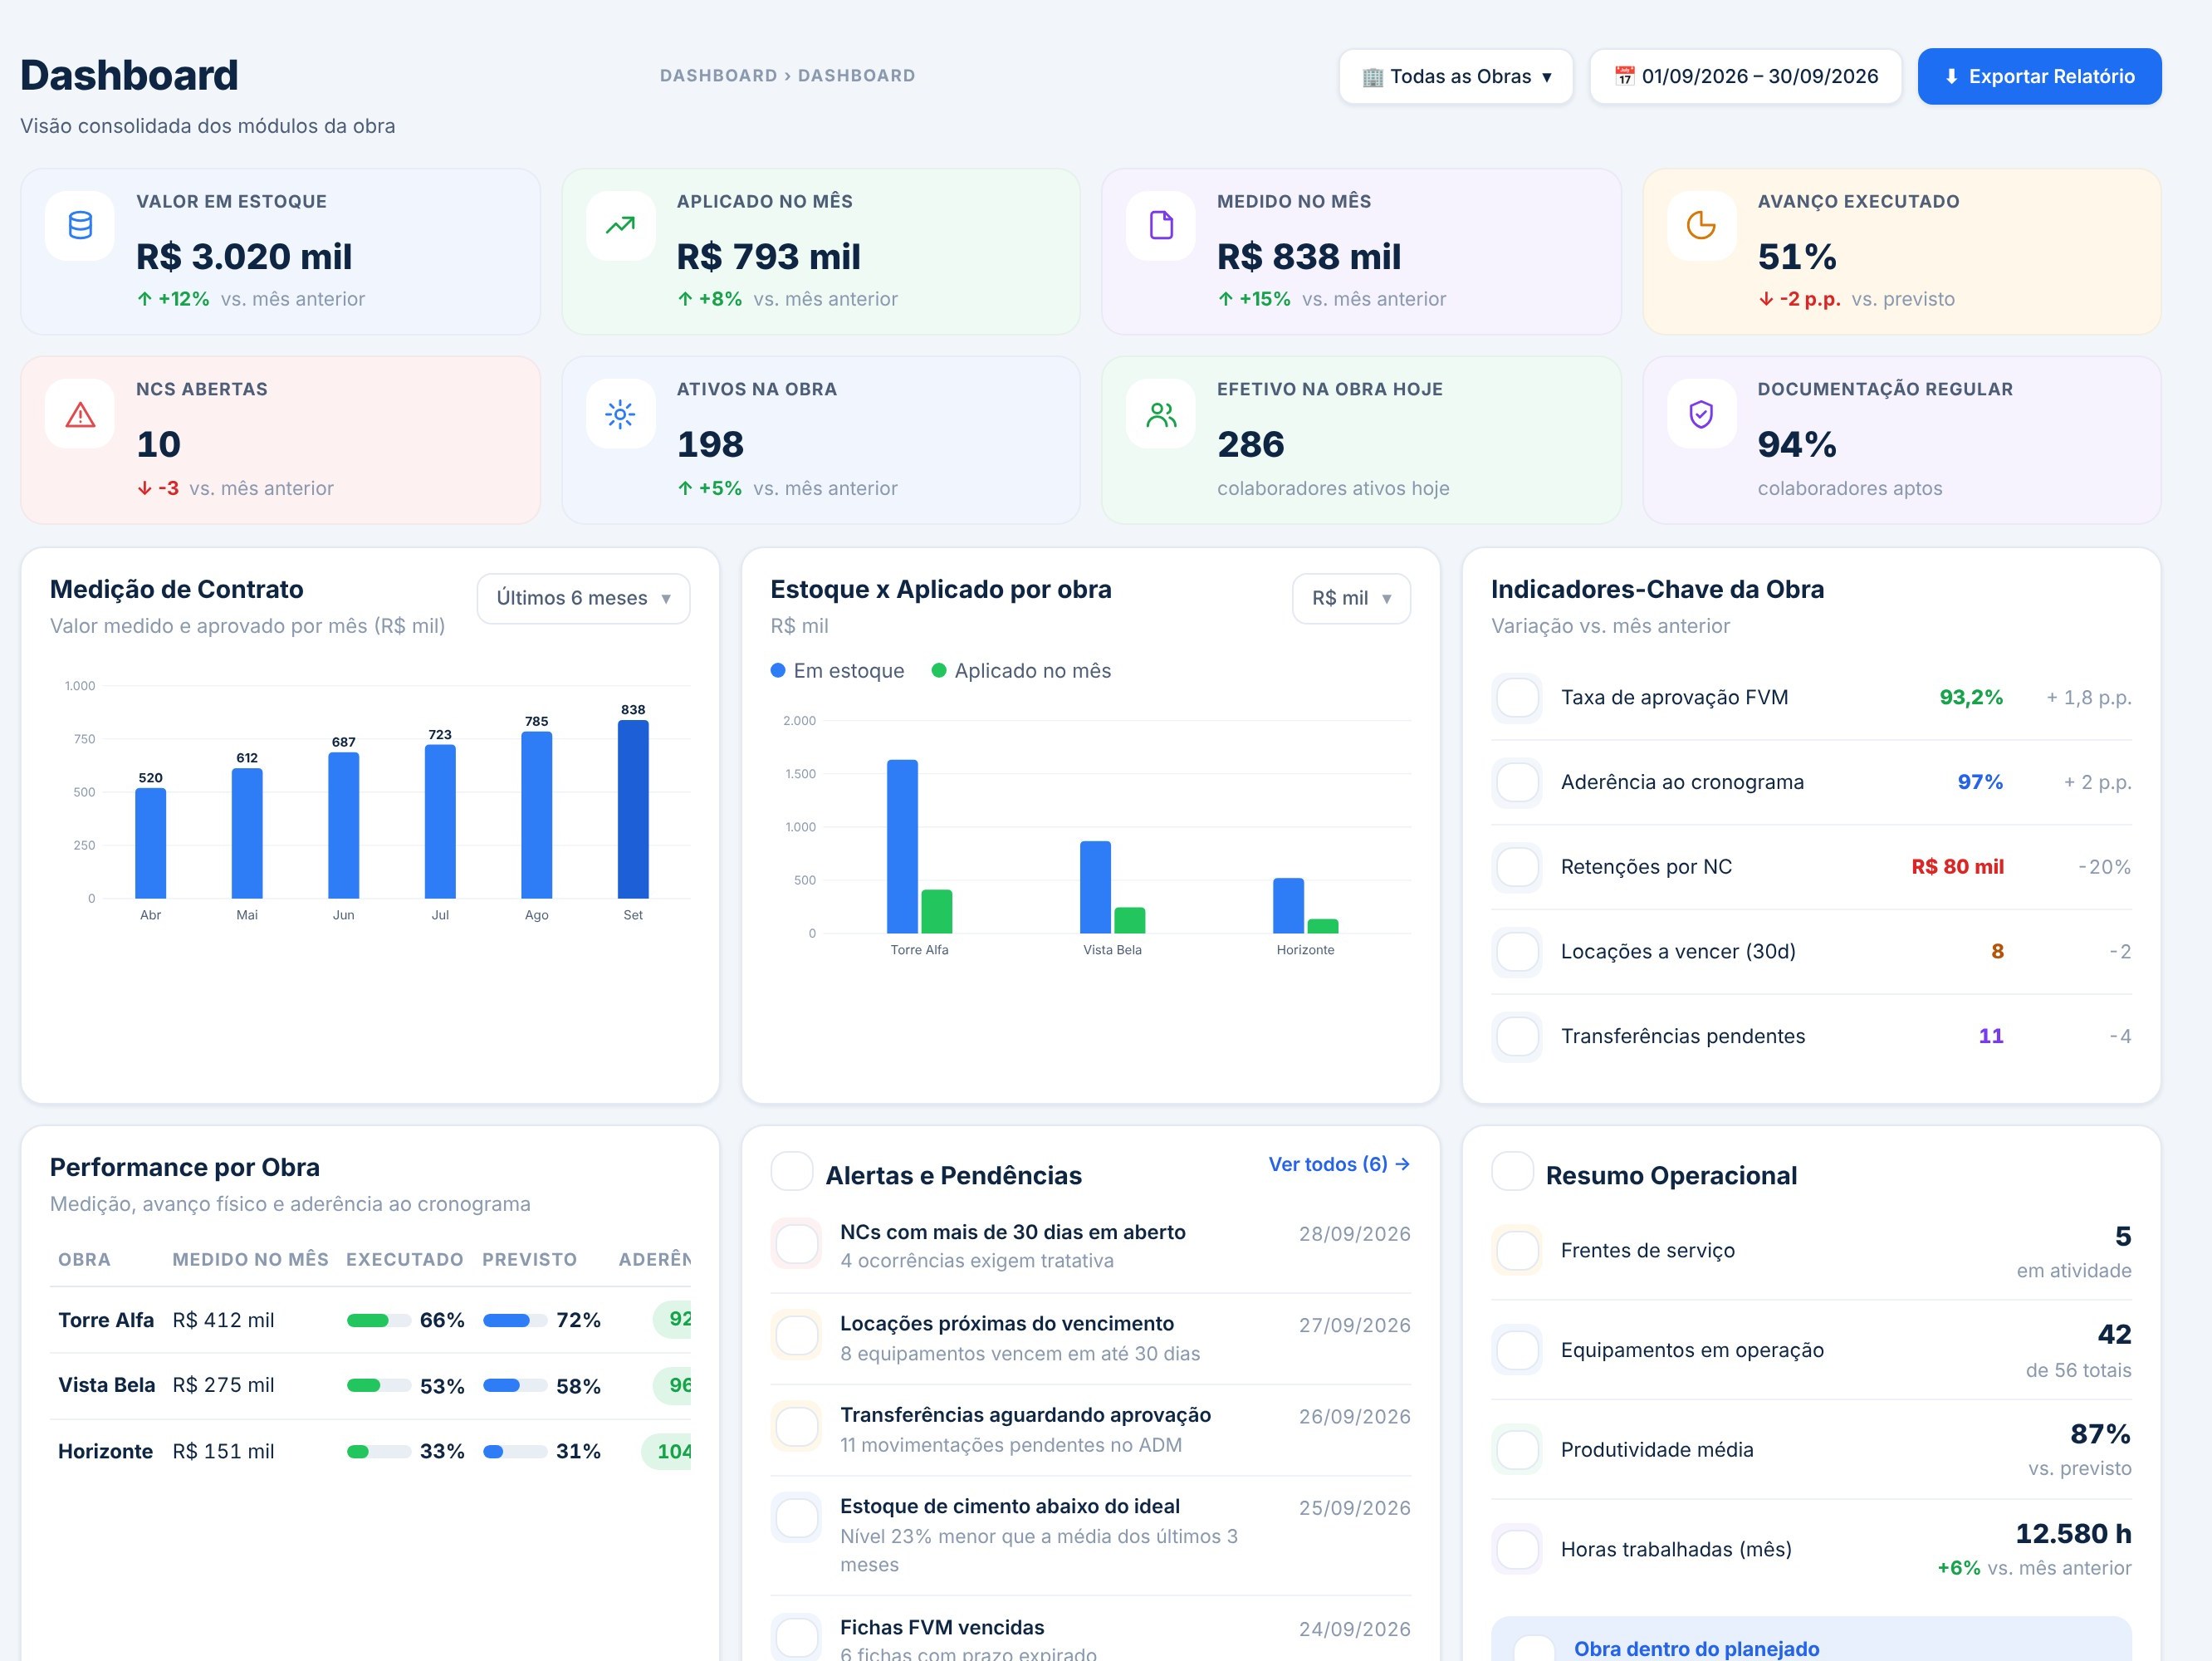
Task: Click the Efetivo na Obra people icon
Action: (1161, 414)
